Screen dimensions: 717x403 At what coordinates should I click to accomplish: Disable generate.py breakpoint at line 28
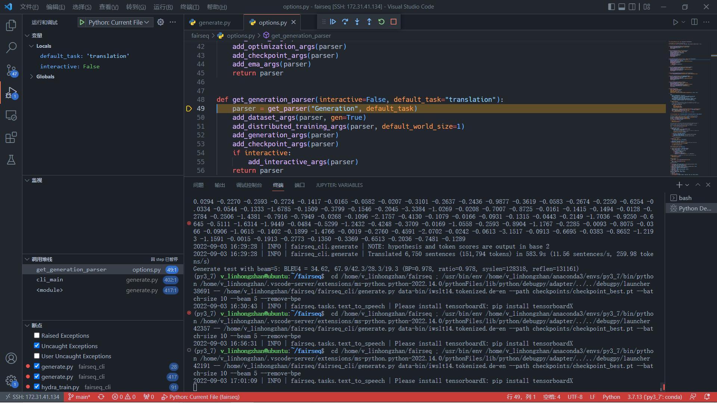[37, 366]
